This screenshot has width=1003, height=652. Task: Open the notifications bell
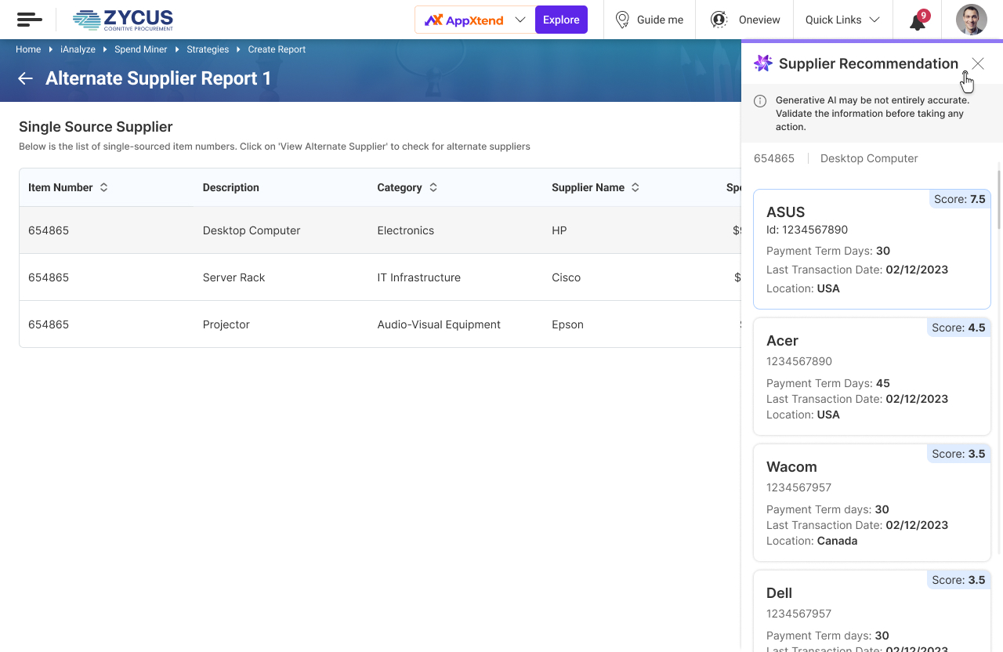point(918,21)
